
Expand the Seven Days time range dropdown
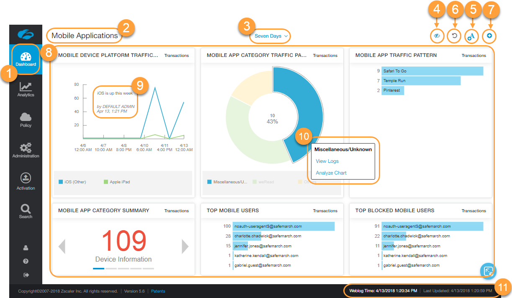271,36
